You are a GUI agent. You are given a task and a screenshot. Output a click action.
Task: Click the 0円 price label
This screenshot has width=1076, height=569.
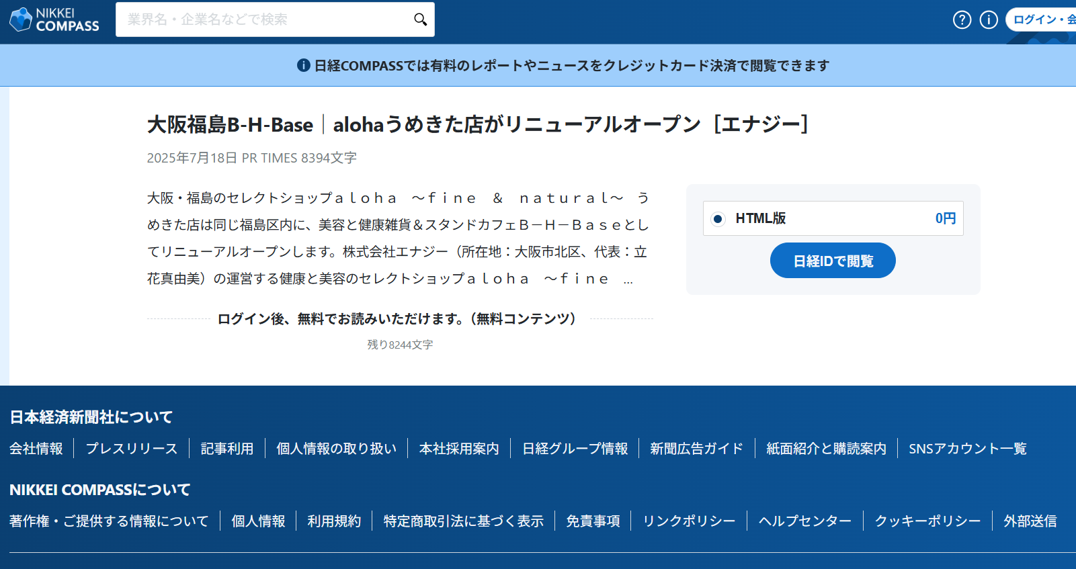946,218
